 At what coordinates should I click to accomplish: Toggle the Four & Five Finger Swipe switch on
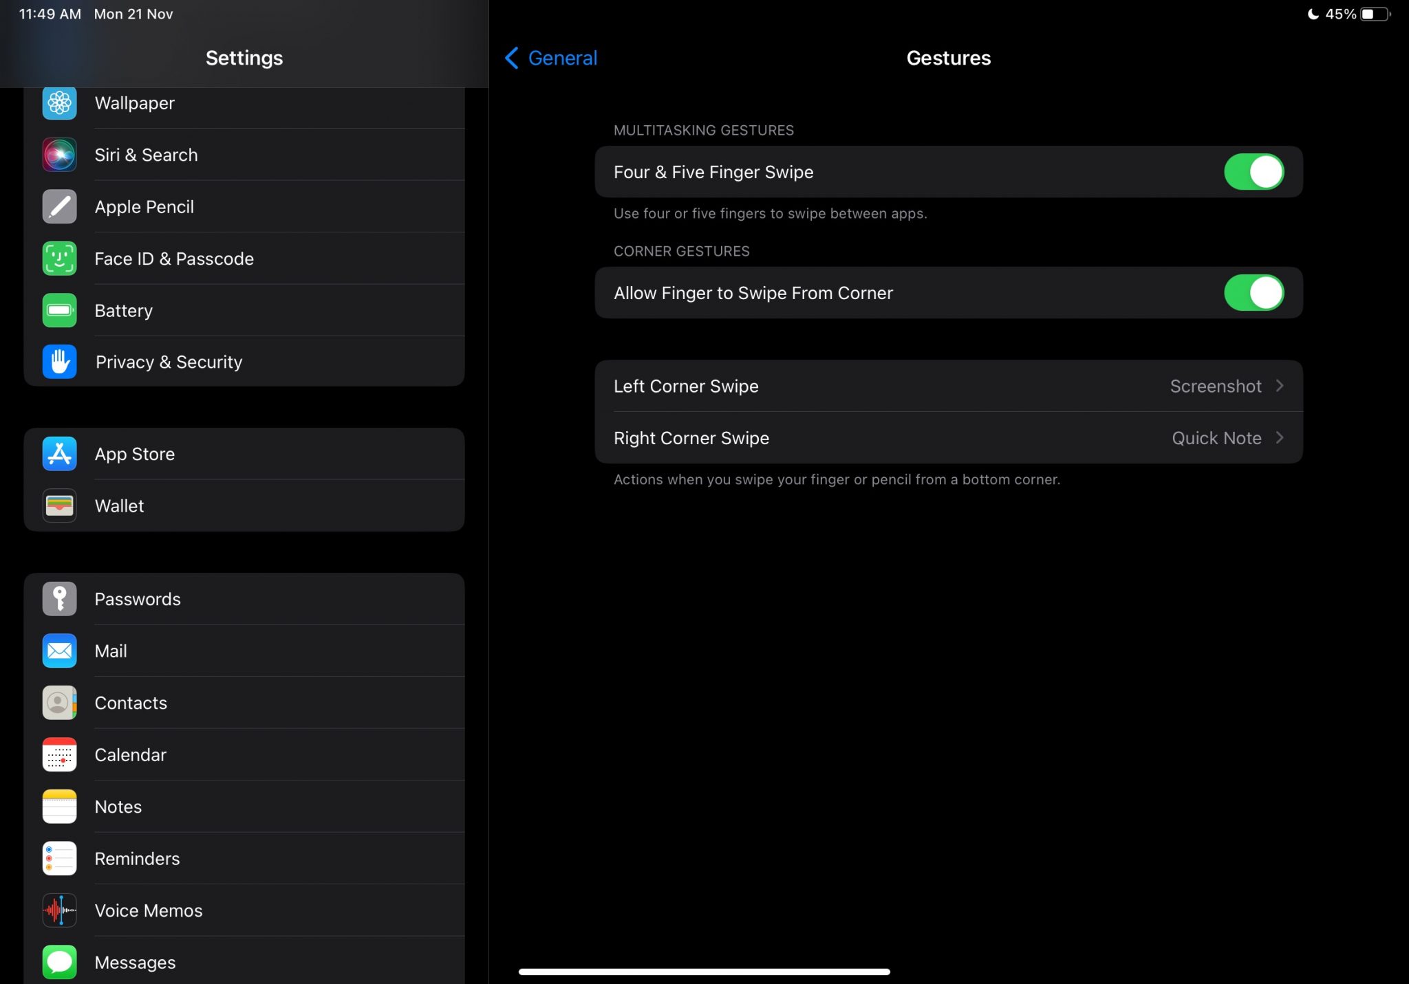[1254, 172]
